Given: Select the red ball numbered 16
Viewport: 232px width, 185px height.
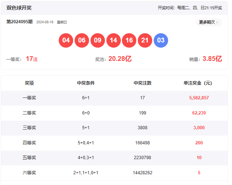Looking at the screenshot, I should [x=129, y=40].
